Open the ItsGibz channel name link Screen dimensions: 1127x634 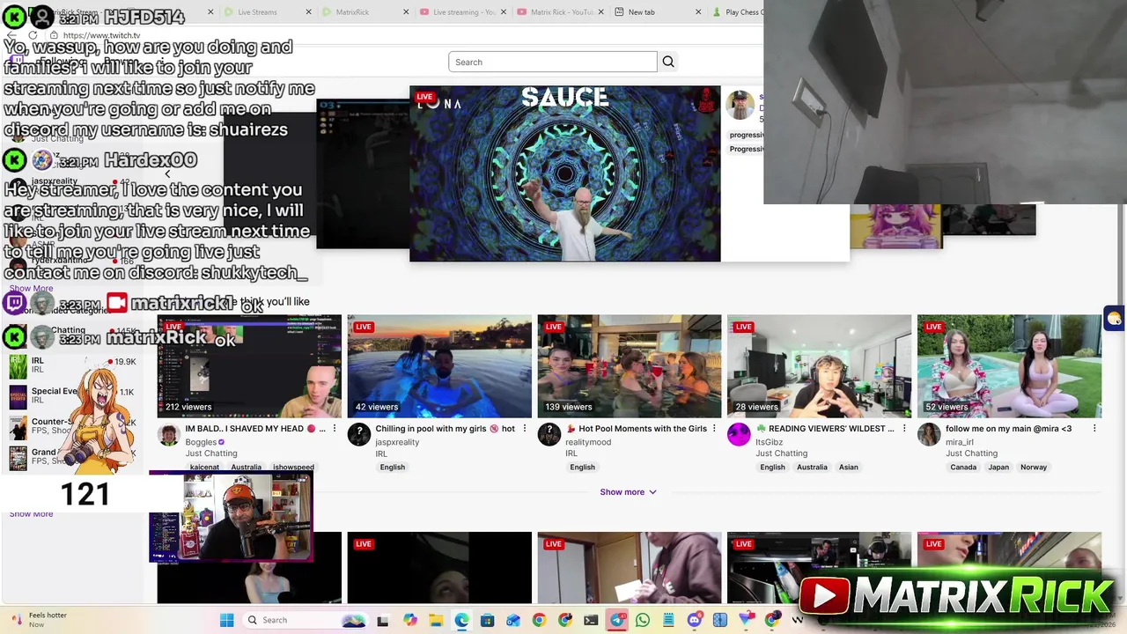click(769, 442)
